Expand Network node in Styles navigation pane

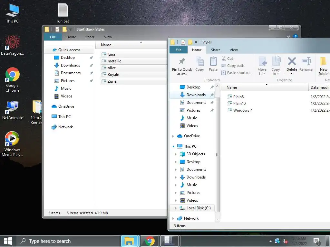pyautogui.click(x=173, y=218)
